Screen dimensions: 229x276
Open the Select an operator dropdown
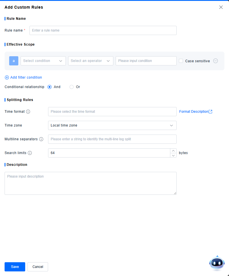click(x=90, y=61)
